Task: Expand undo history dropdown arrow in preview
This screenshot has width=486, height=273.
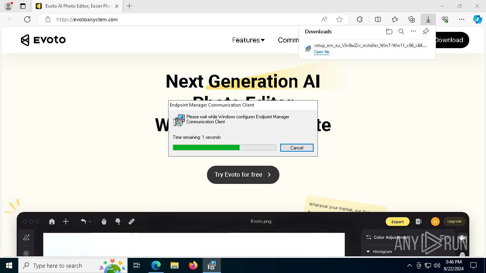Action: pyautogui.click(x=90, y=222)
